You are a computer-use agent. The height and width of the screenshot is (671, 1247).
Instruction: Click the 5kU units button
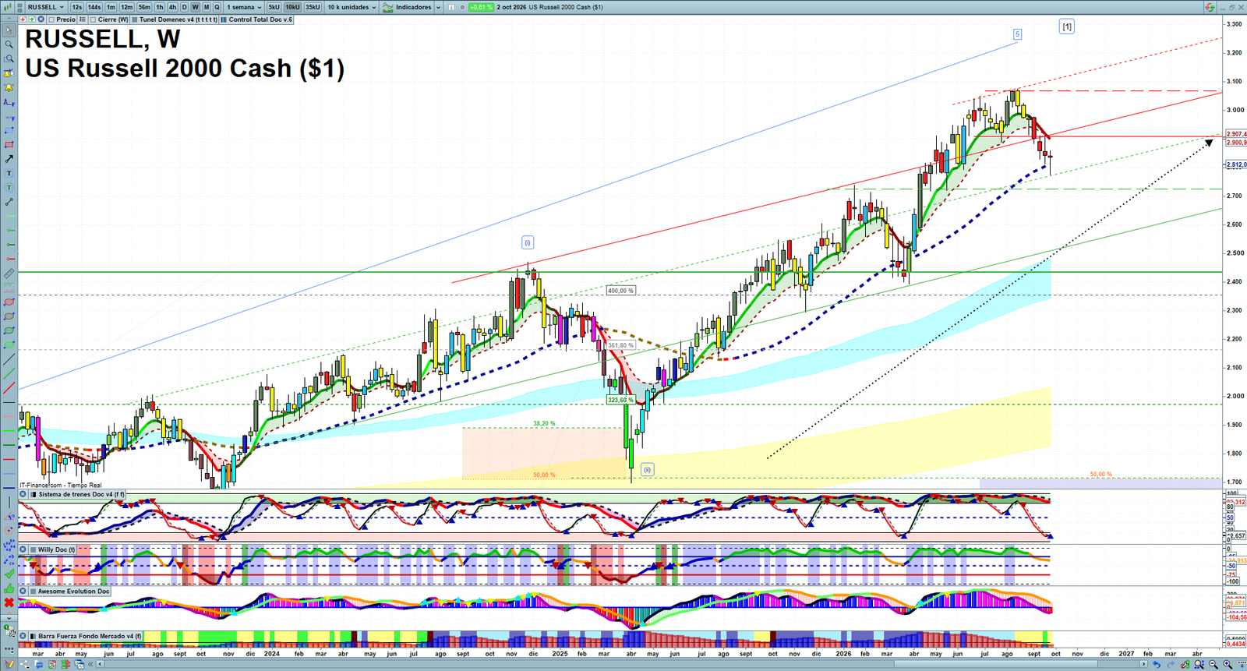(274, 7)
